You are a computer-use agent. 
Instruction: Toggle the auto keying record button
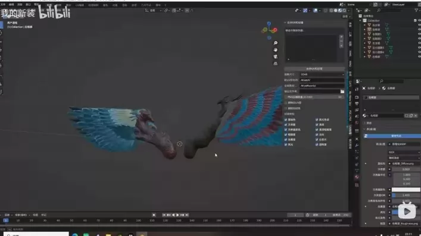[154, 215]
